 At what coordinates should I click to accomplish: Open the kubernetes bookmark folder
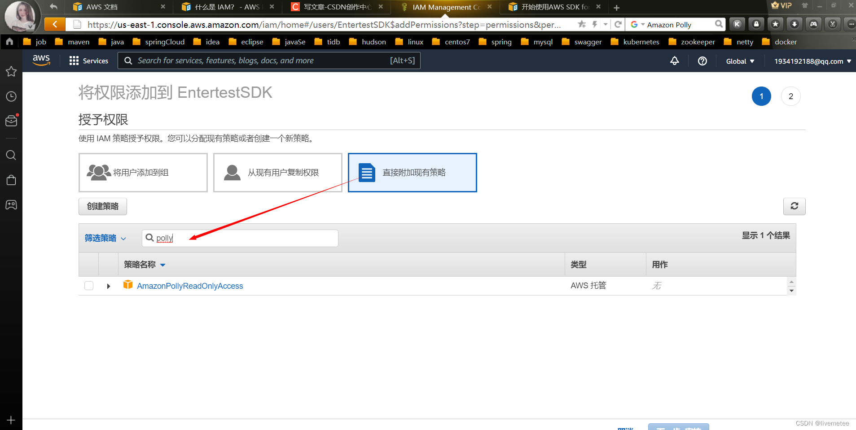(635, 42)
